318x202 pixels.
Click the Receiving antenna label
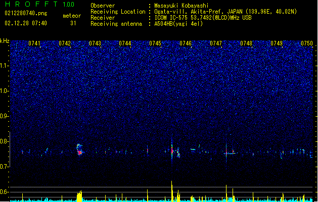(x=116, y=24)
